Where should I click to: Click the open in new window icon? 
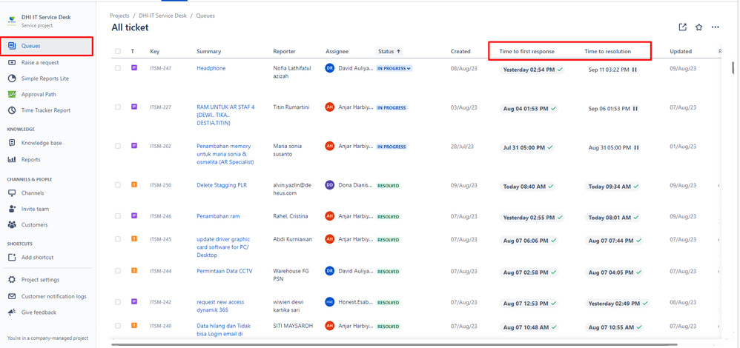(x=682, y=27)
